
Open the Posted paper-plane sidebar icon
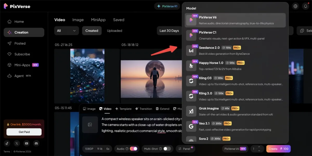pyautogui.click(x=9, y=43)
